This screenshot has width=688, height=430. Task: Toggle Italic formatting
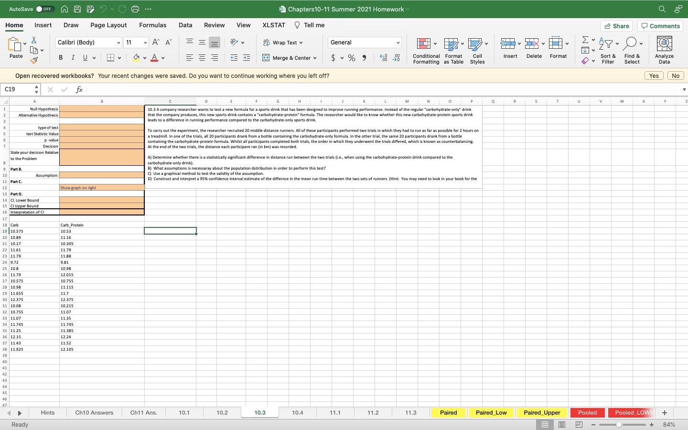(x=73, y=58)
